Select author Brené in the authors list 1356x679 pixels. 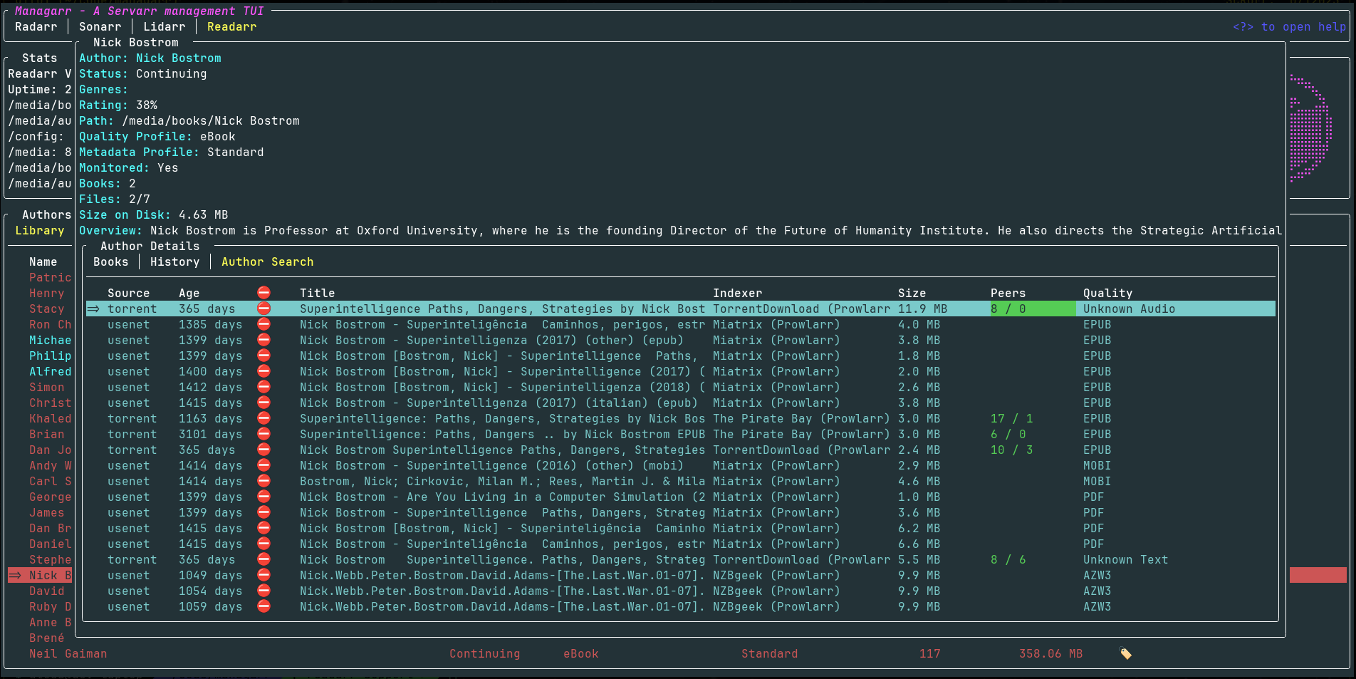(46, 638)
